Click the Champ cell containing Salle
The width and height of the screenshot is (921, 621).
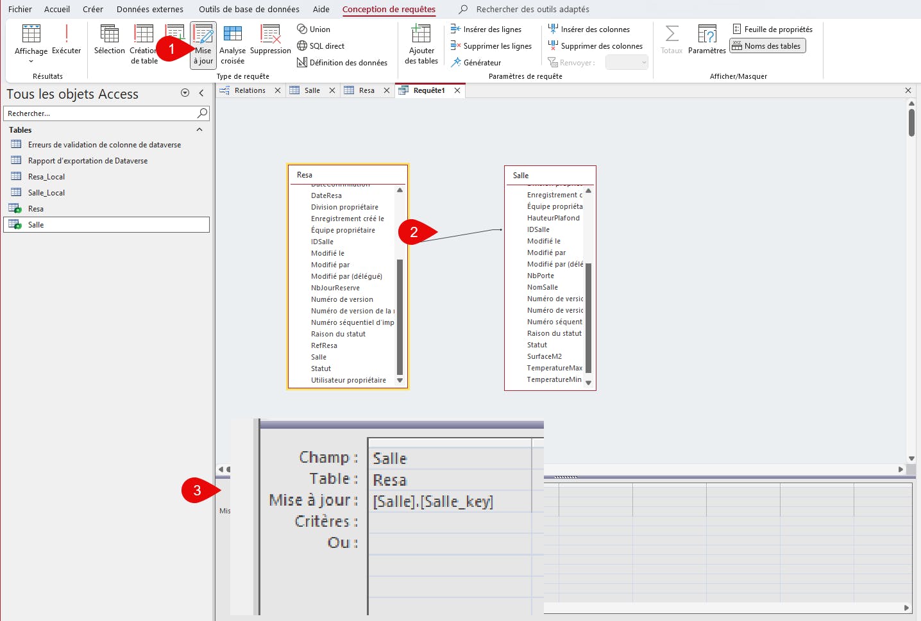[450, 458]
